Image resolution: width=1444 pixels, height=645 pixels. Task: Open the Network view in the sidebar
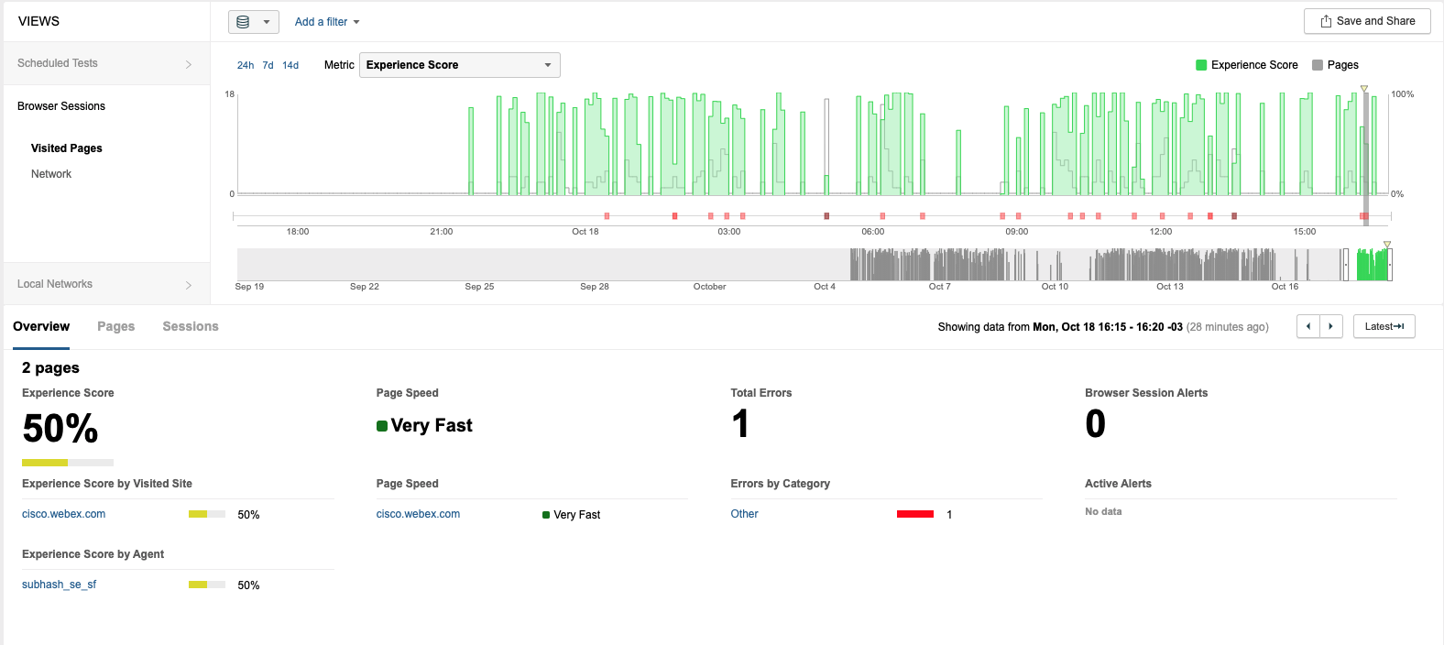click(51, 174)
